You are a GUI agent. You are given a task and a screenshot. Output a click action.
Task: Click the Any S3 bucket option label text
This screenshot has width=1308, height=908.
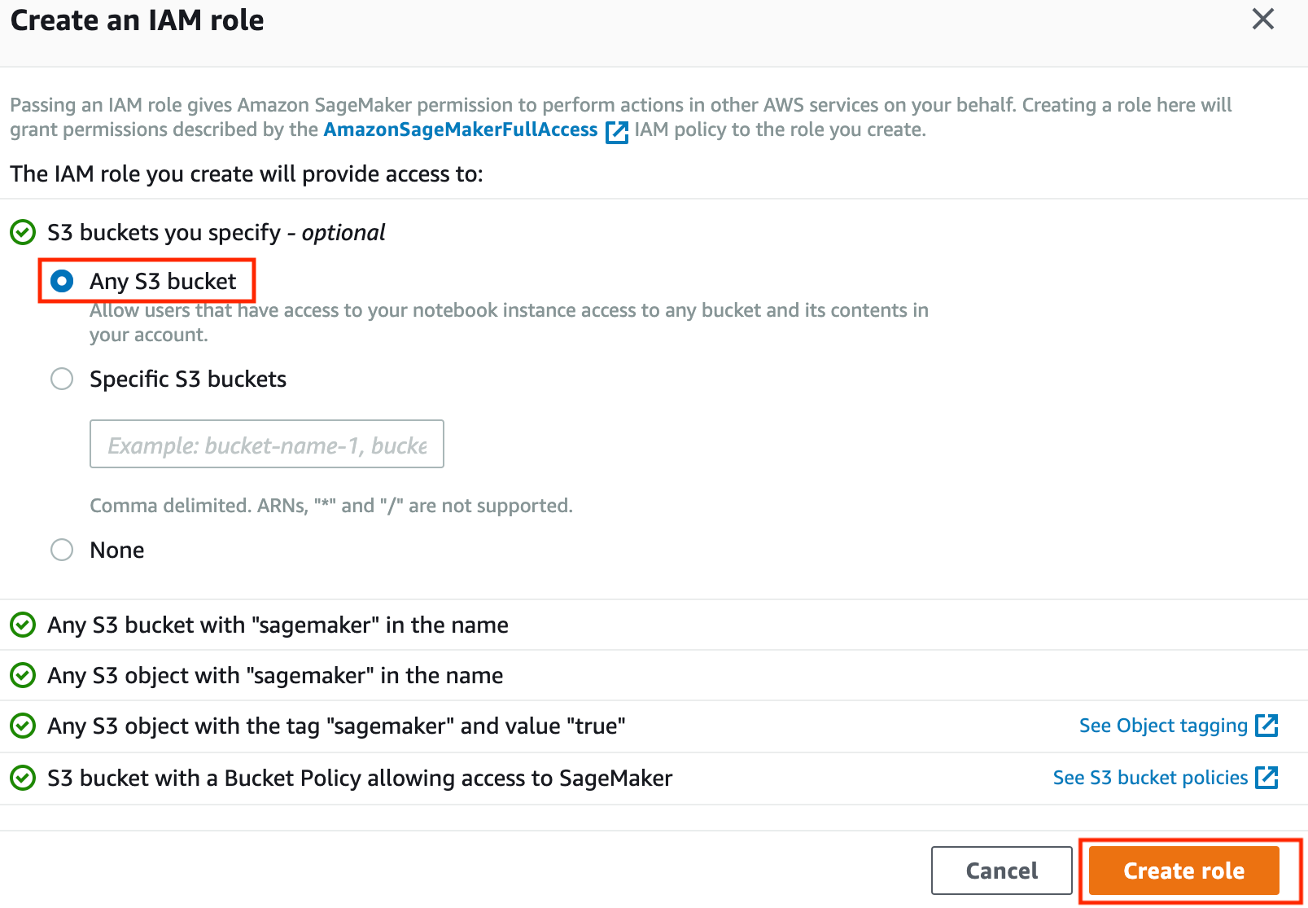tap(163, 282)
